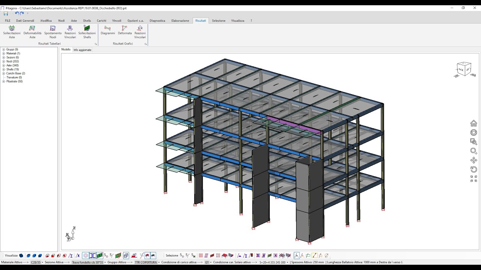Open the Materiale Attivo C28/35 dropdown
Viewport: 481px width, 270px height.
(36, 262)
